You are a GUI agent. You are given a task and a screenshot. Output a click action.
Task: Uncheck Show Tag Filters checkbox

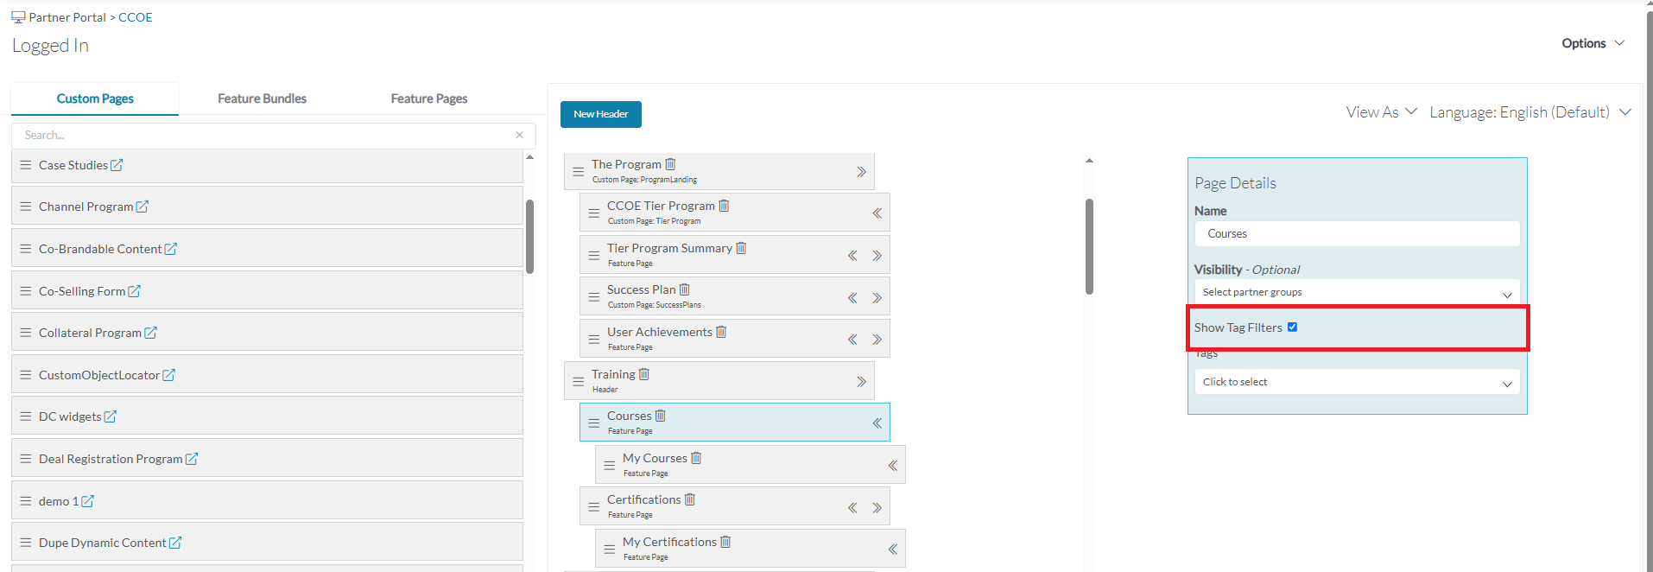[1293, 327]
